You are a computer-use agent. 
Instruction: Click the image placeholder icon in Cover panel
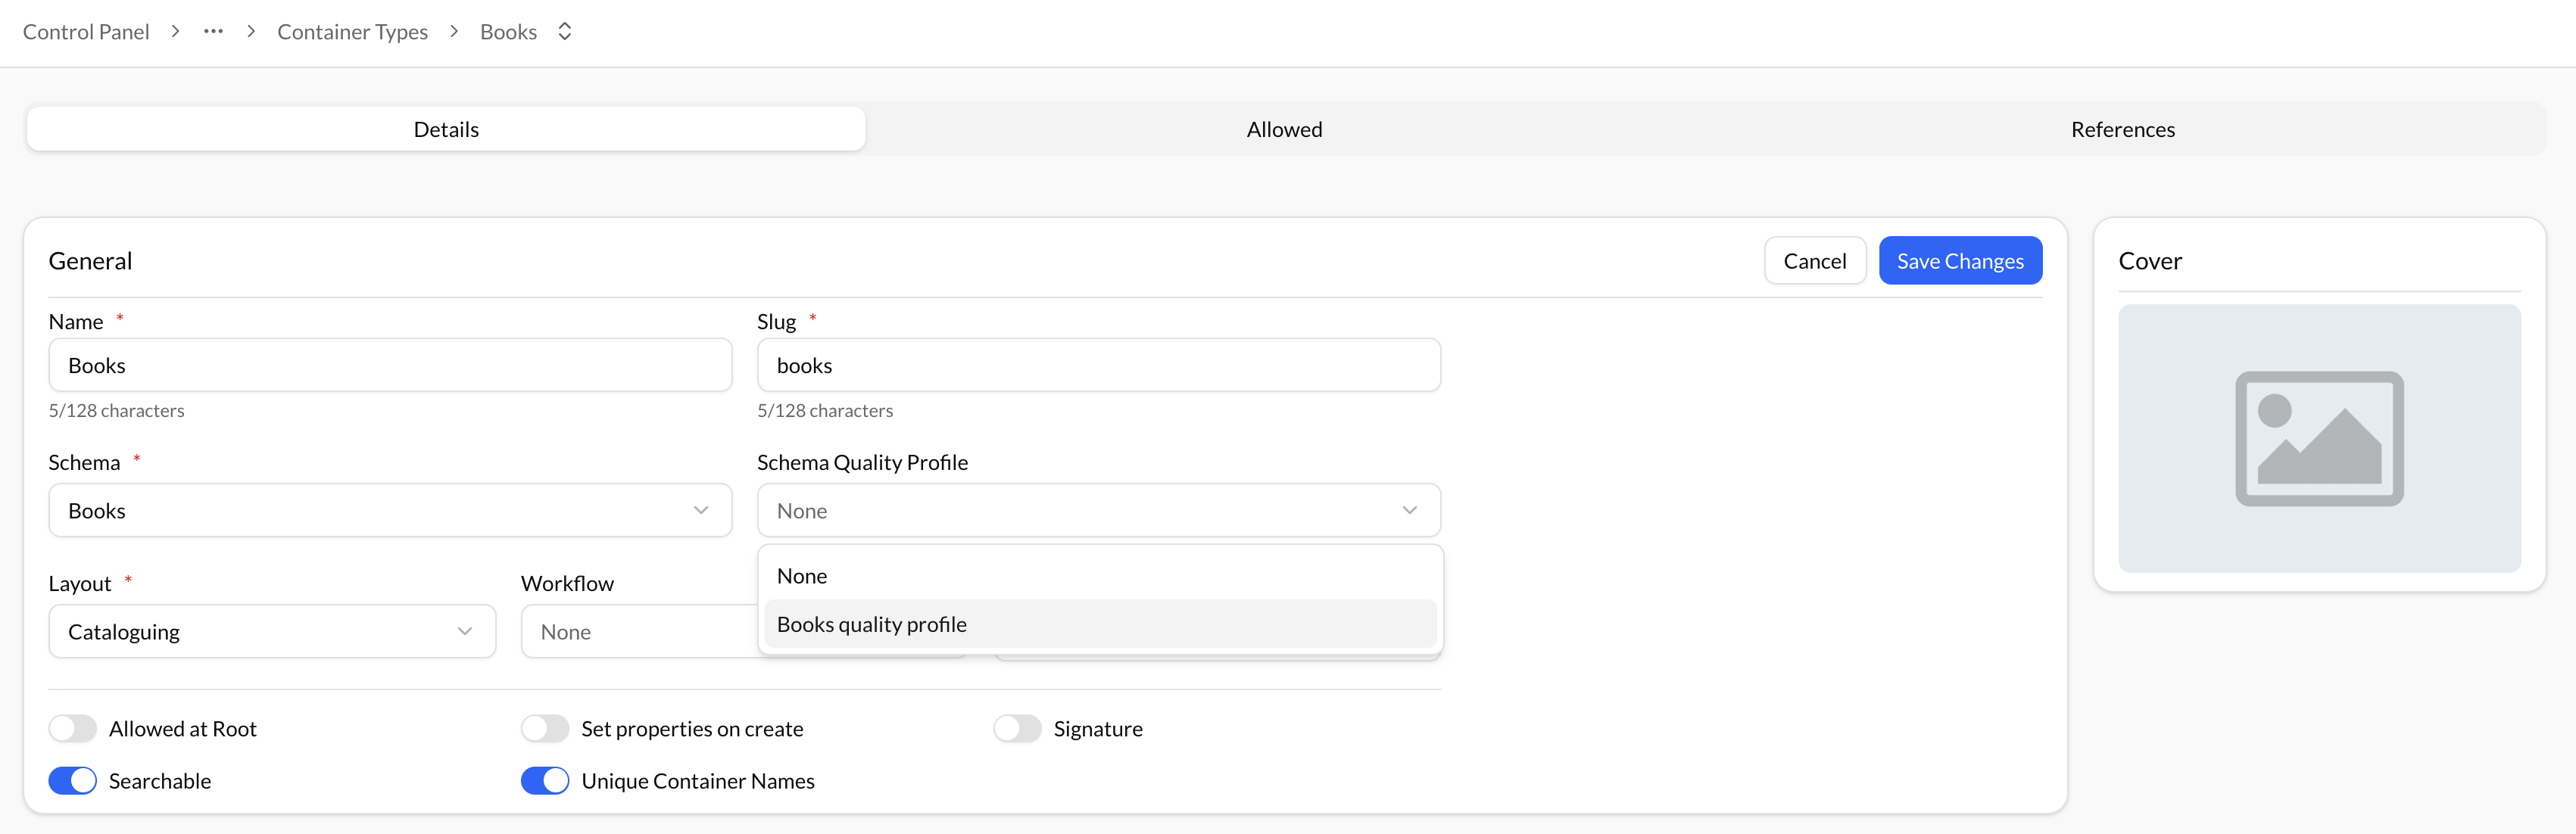[2319, 438]
